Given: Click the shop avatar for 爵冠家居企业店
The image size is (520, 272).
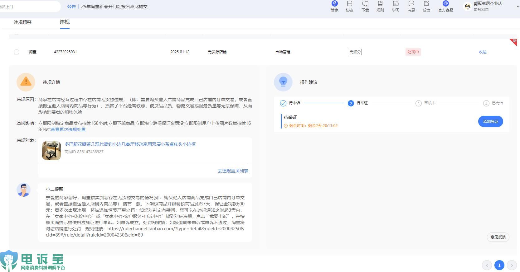Looking at the screenshot, I should (467, 6).
